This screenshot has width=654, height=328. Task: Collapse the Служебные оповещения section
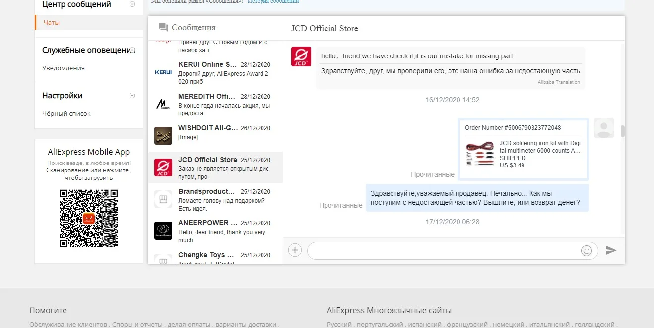tap(132, 50)
